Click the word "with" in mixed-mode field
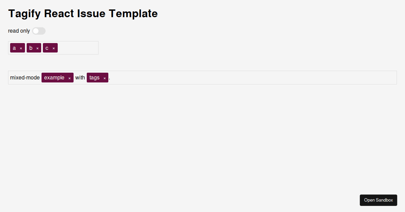 click(x=80, y=77)
